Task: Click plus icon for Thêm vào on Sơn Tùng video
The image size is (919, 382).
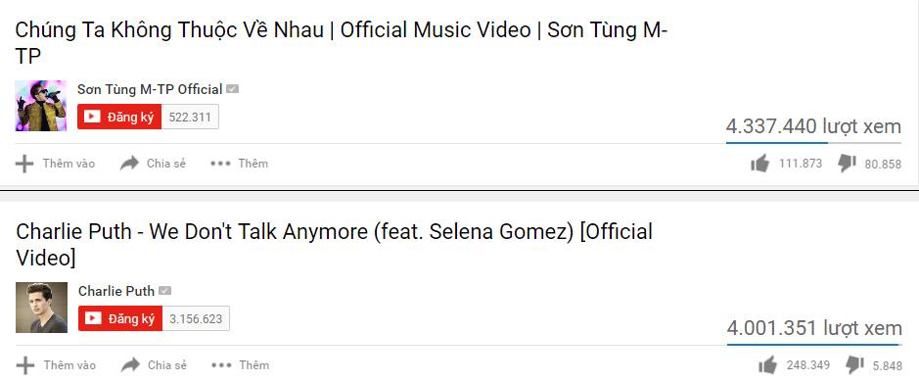Action: [x=24, y=164]
